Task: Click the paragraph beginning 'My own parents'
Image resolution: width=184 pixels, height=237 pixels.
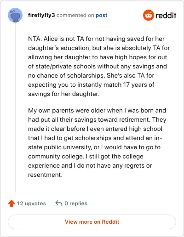Action: [97, 142]
